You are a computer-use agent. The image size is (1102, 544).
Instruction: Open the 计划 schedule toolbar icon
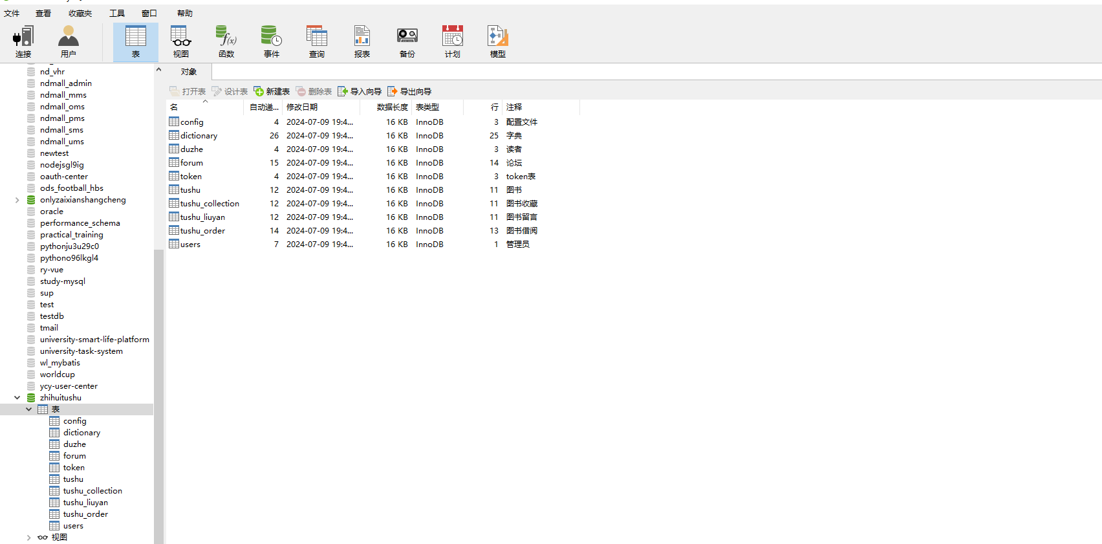coord(453,42)
